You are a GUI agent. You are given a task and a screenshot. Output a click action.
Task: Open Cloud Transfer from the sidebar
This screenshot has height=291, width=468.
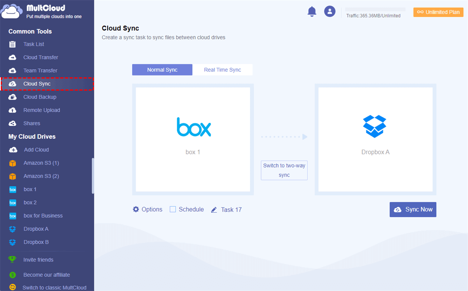pyautogui.click(x=41, y=57)
